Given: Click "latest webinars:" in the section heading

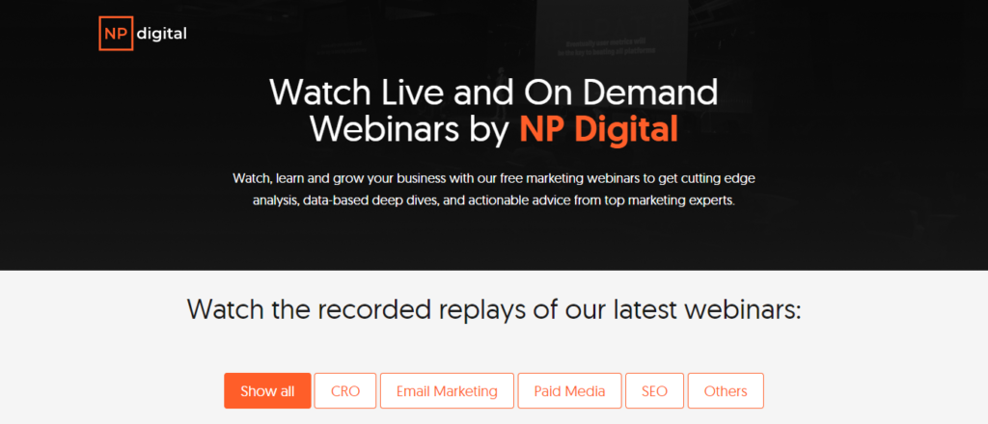Looking at the screenshot, I should click(x=697, y=310).
